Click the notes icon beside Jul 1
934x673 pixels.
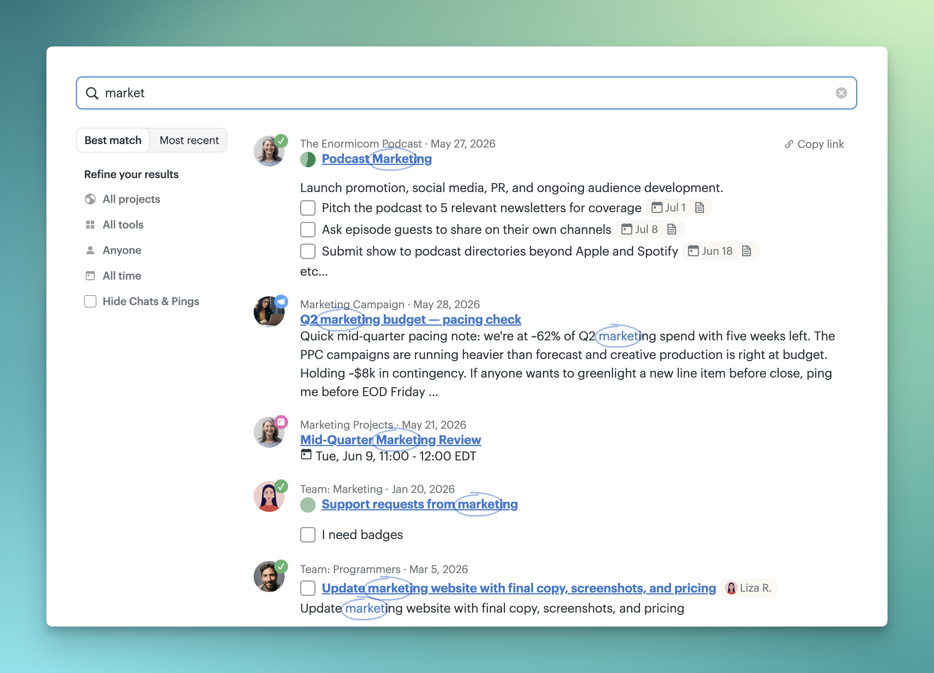point(699,208)
